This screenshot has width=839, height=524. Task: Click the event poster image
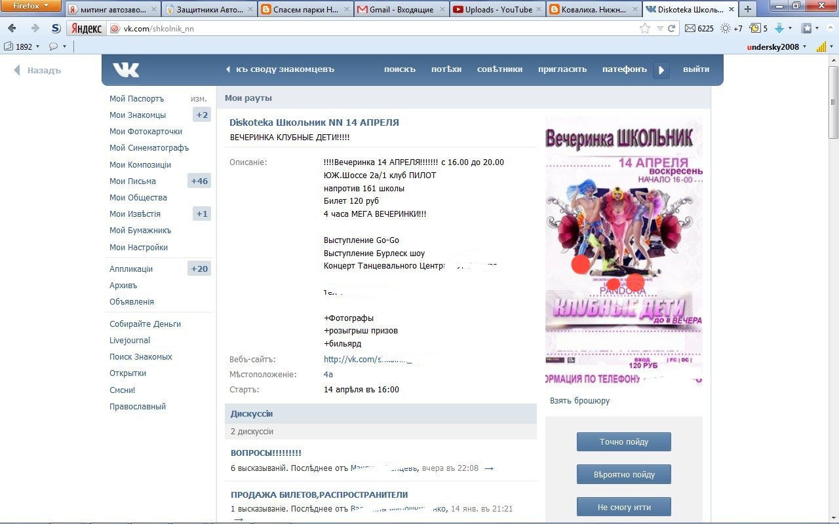pos(624,250)
